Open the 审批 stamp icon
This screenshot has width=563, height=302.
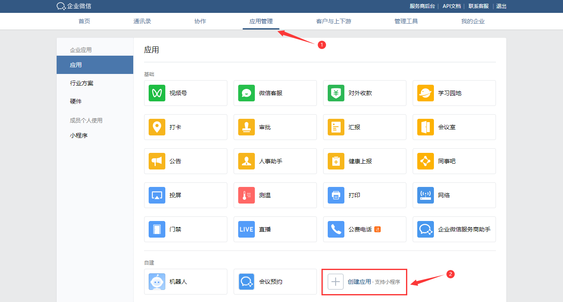[247, 127]
